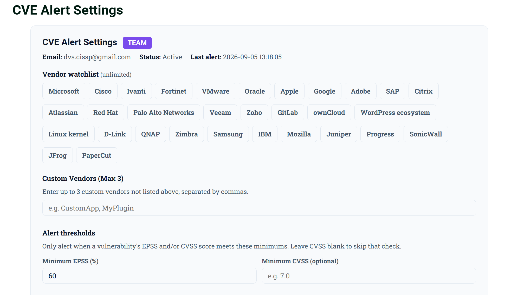Image resolution: width=505 pixels, height=295 pixels.
Task: Select the Samsung vendor chip
Action: [228, 134]
